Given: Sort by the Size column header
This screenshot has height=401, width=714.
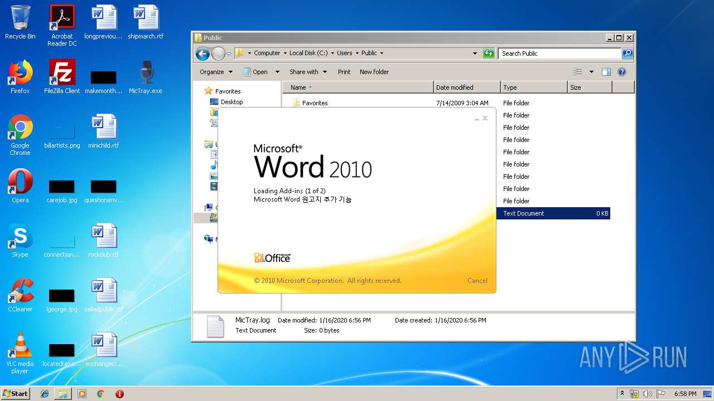Looking at the screenshot, I should point(590,87).
